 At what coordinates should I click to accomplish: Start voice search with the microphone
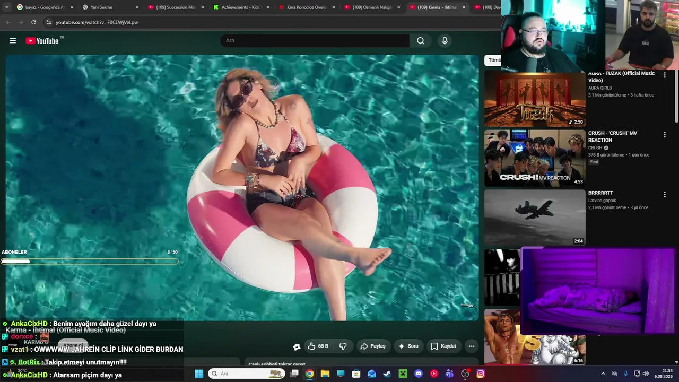pos(445,41)
